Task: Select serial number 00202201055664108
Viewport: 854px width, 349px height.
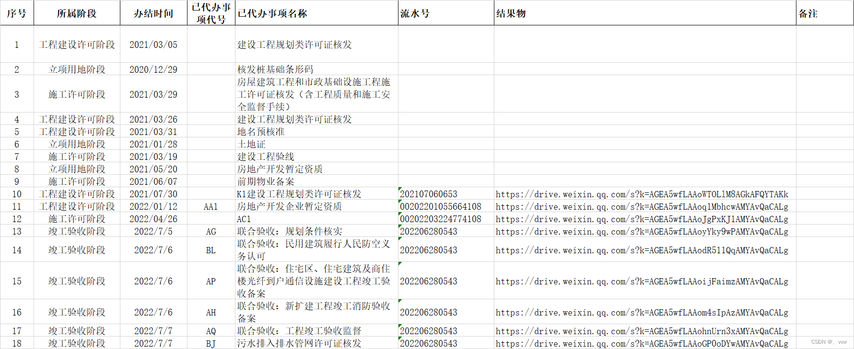Action: 446,206
